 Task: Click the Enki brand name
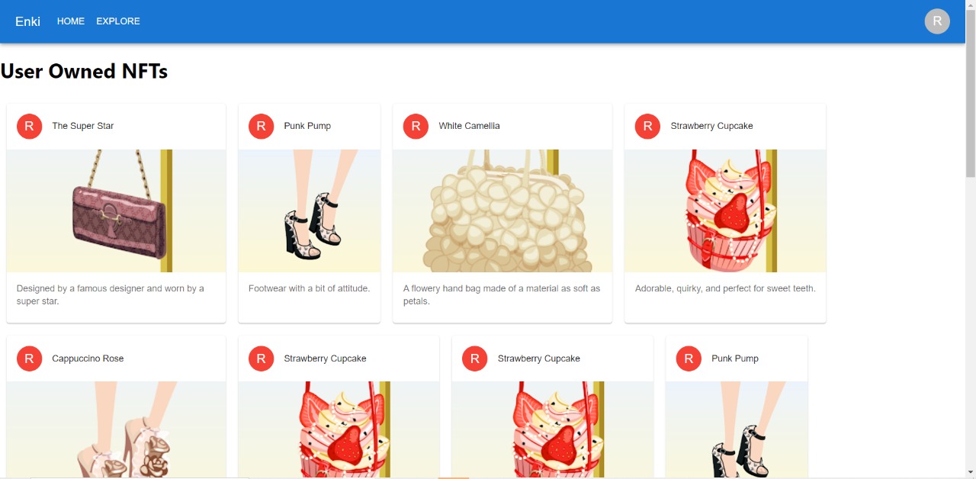[28, 21]
